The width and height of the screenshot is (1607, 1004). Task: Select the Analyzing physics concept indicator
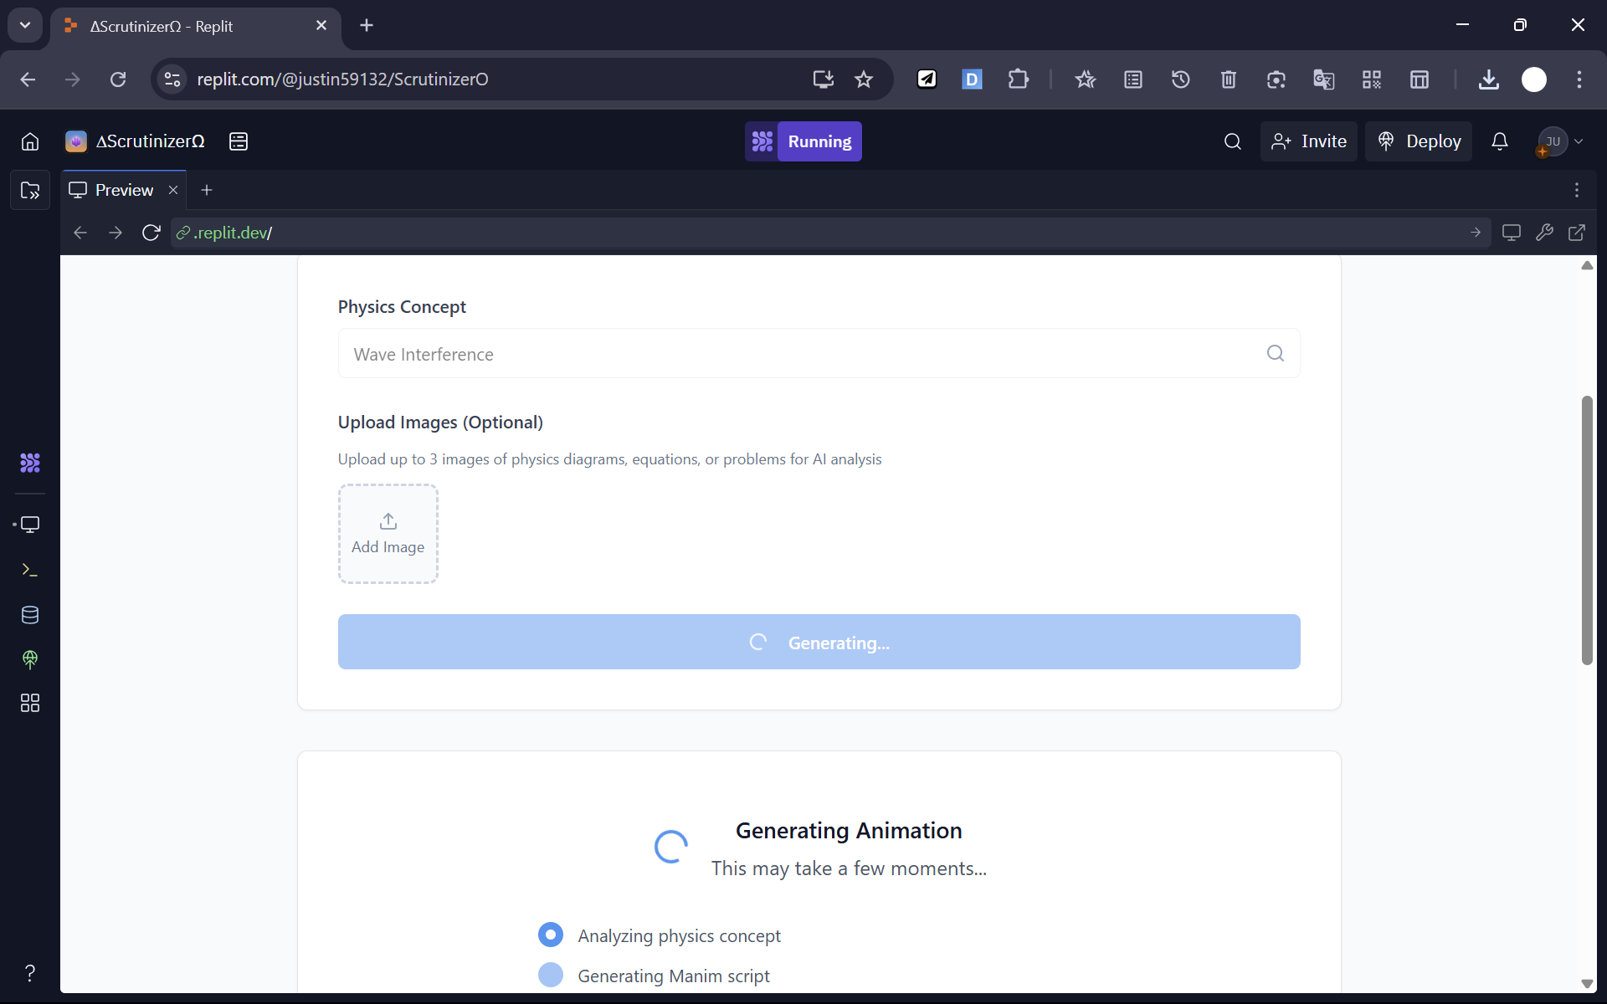pos(551,935)
